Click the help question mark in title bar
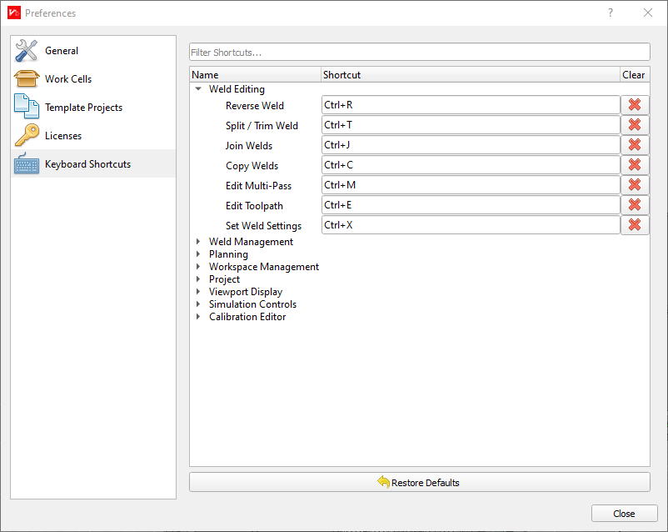 (x=611, y=13)
